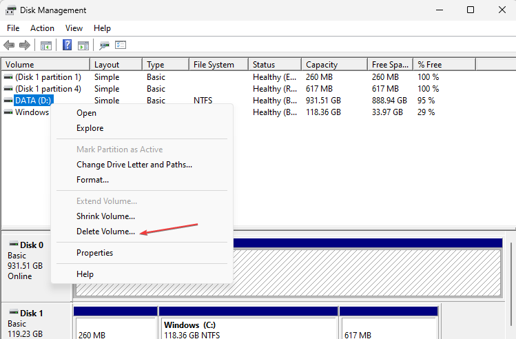
Task: Click the Forward arrow toolbar icon
Action: click(x=25, y=45)
